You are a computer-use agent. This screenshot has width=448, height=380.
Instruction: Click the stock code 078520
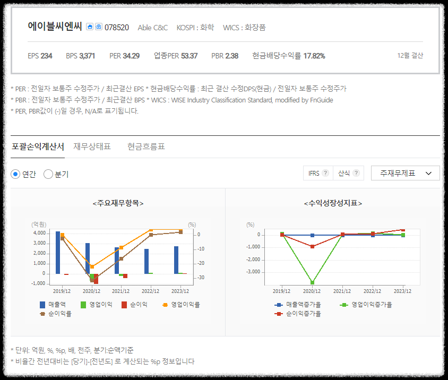coord(117,28)
